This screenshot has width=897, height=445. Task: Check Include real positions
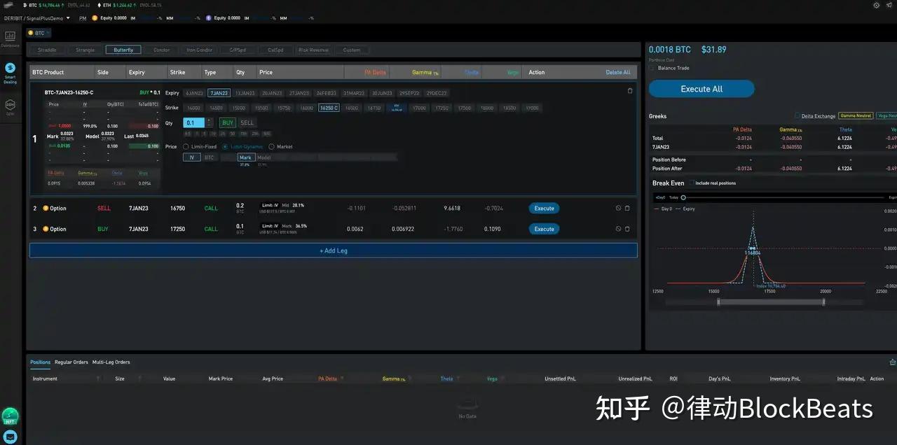coord(692,183)
